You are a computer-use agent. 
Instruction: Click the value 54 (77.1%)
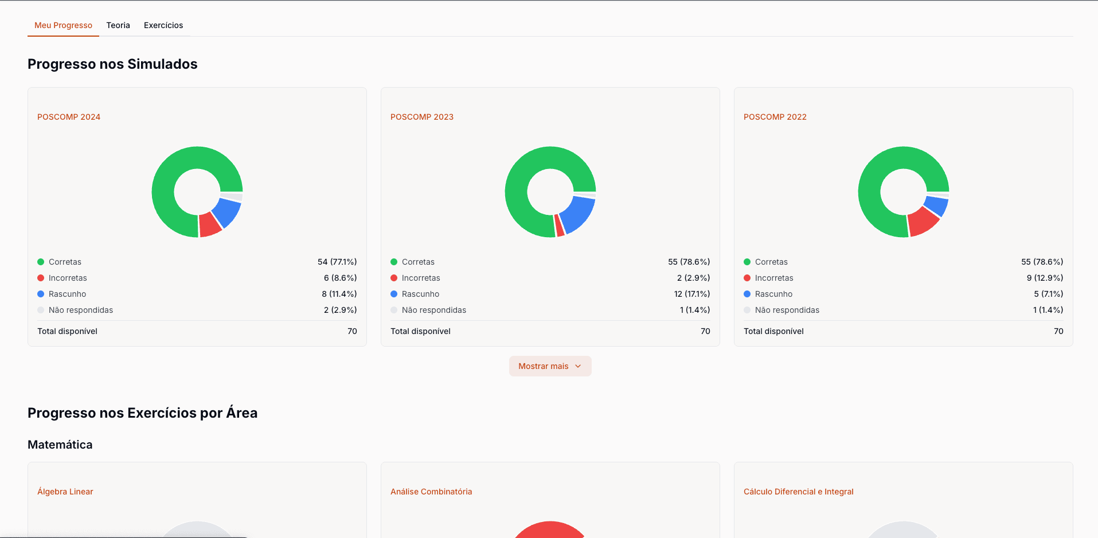click(x=337, y=262)
